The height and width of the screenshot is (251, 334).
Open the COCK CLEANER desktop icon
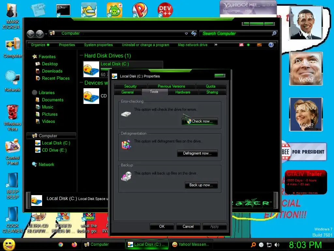(x=13, y=220)
